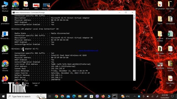Image resolution: width=177 pixels, height=99 pixels.
Task: Click 'Microsoft Wi-Fi Direct Virtual Adapter #2' text
Action: tap(72, 38)
